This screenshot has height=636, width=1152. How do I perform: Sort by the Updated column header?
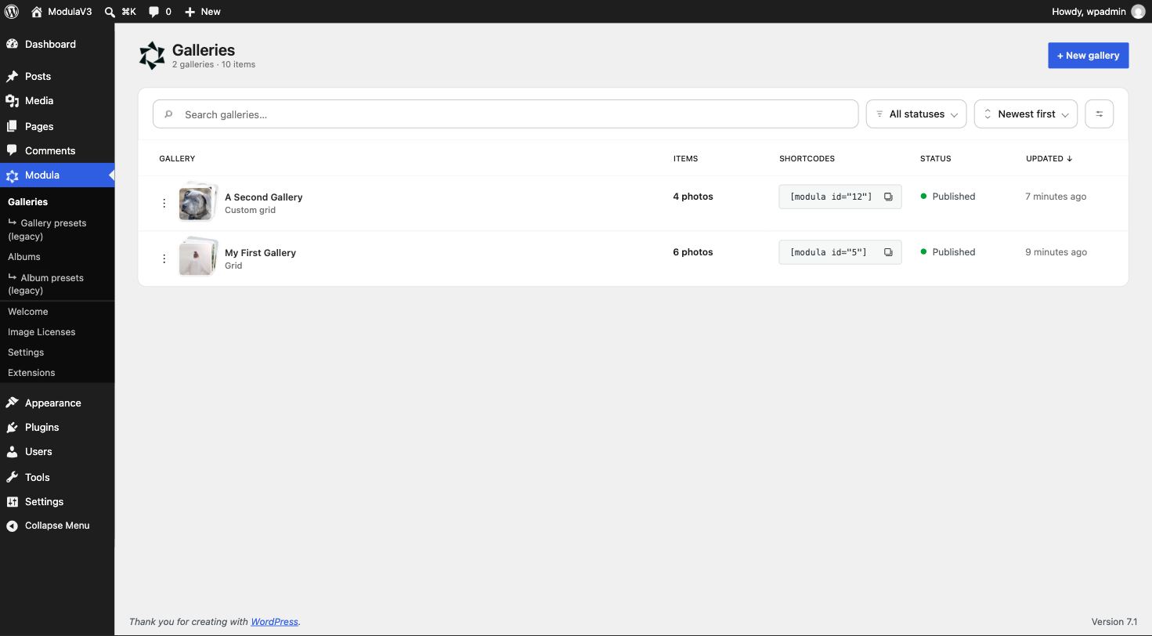tap(1049, 159)
